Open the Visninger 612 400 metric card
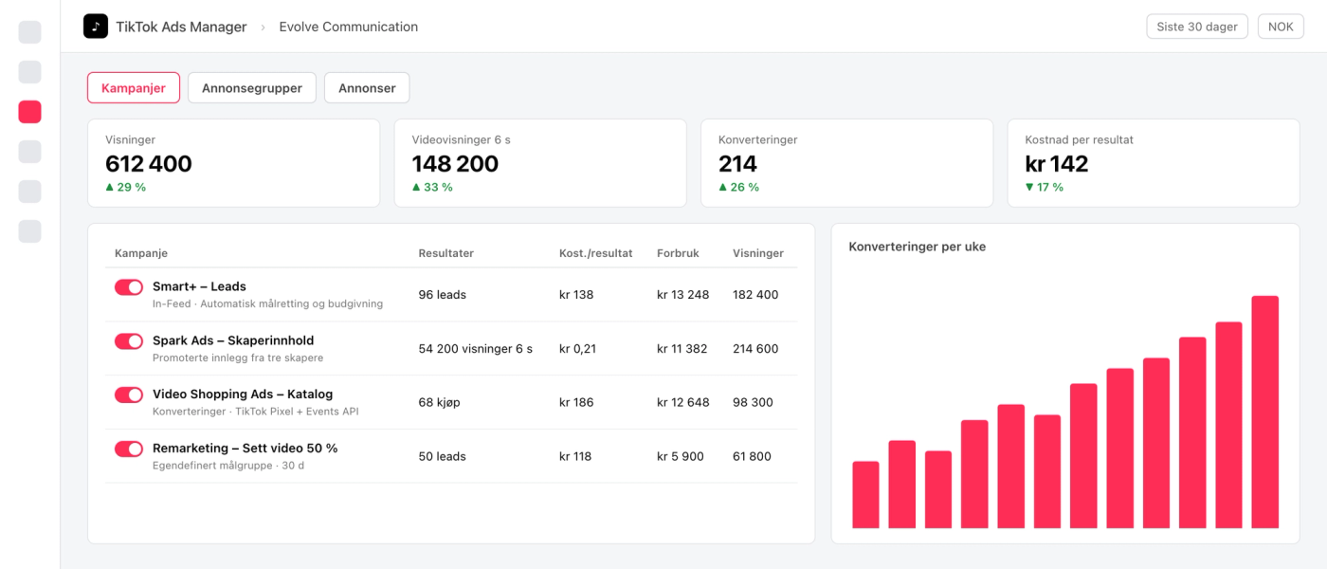The width and height of the screenshot is (1327, 569). 233,163
